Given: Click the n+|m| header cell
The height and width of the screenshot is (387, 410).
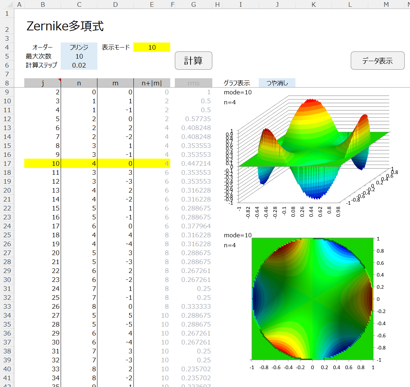Looking at the screenshot, I should pos(152,83).
